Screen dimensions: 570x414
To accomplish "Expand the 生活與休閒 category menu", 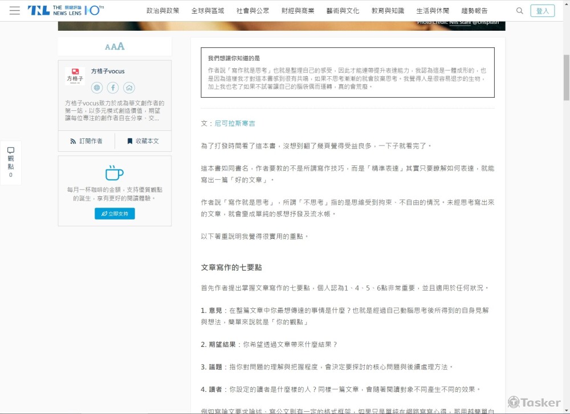I will click(433, 10).
